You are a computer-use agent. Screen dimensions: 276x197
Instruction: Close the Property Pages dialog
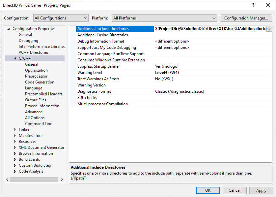(x=268, y=5)
